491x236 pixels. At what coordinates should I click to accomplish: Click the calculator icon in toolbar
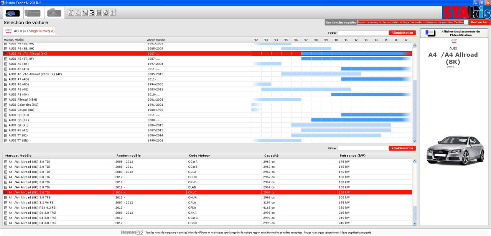pos(99,13)
